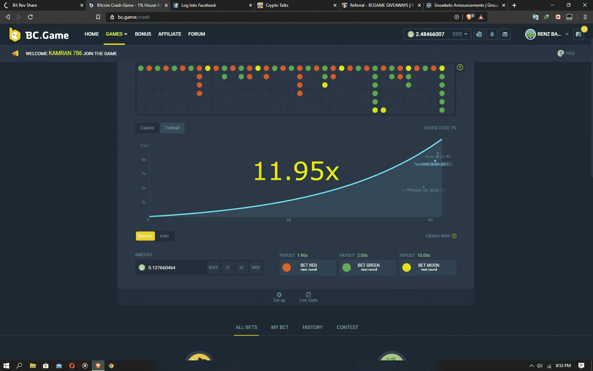Image resolution: width=593 pixels, height=371 pixels.
Task: Open the EOS currency dropdown
Action: (x=460, y=34)
